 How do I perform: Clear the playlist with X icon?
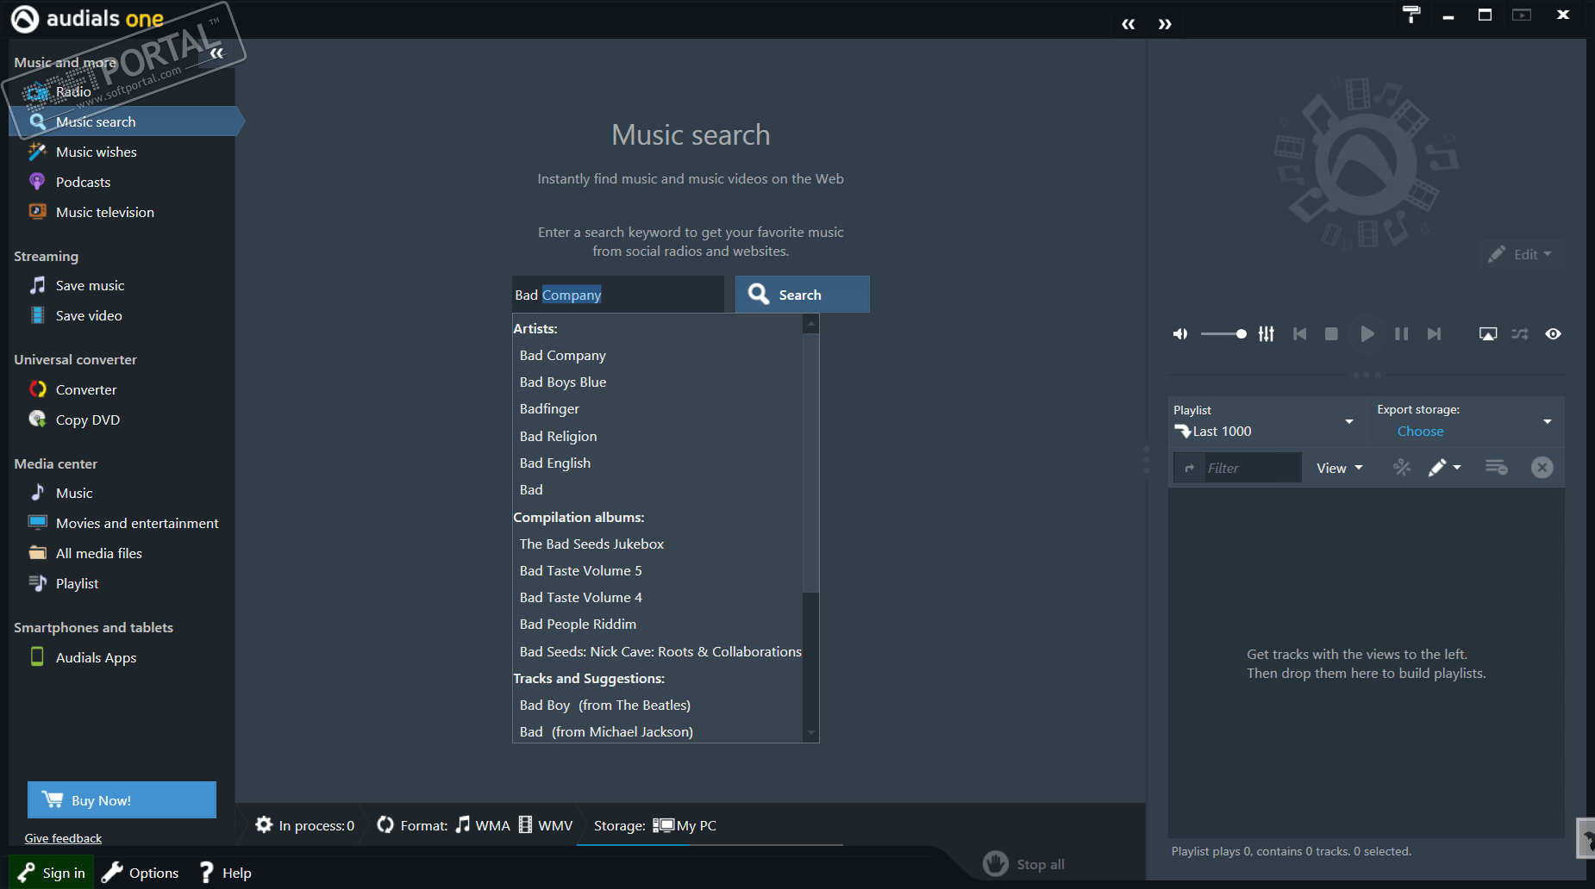pyautogui.click(x=1542, y=467)
